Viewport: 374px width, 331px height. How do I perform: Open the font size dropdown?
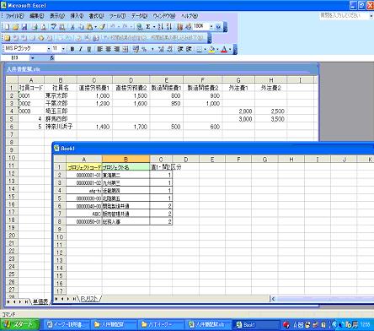[63, 49]
